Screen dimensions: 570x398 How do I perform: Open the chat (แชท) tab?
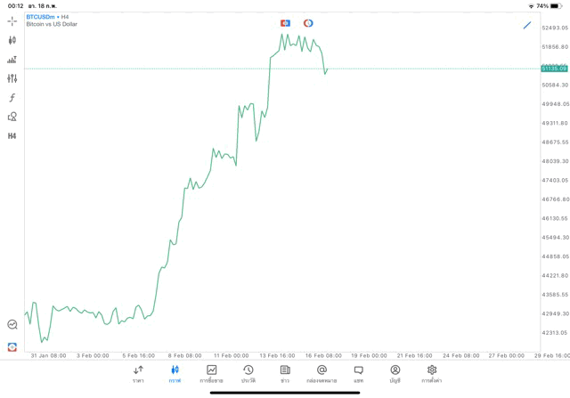coord(358,373)
